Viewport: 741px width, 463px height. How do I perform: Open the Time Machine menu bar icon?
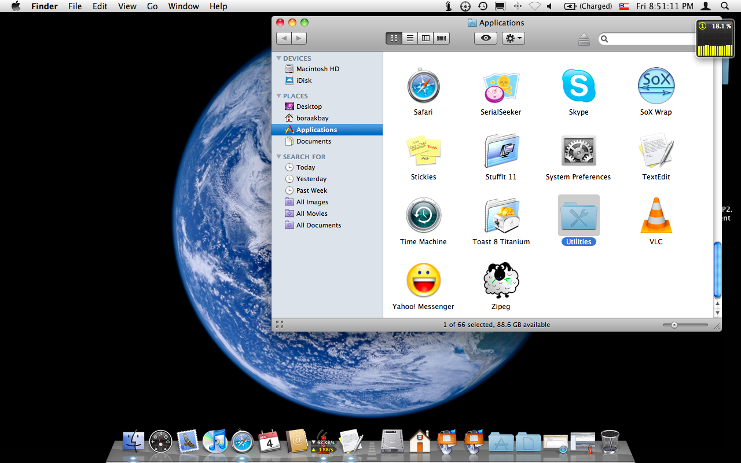coord(482,6)
